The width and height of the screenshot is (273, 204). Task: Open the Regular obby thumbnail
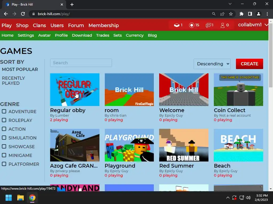[x=75, y=90]
